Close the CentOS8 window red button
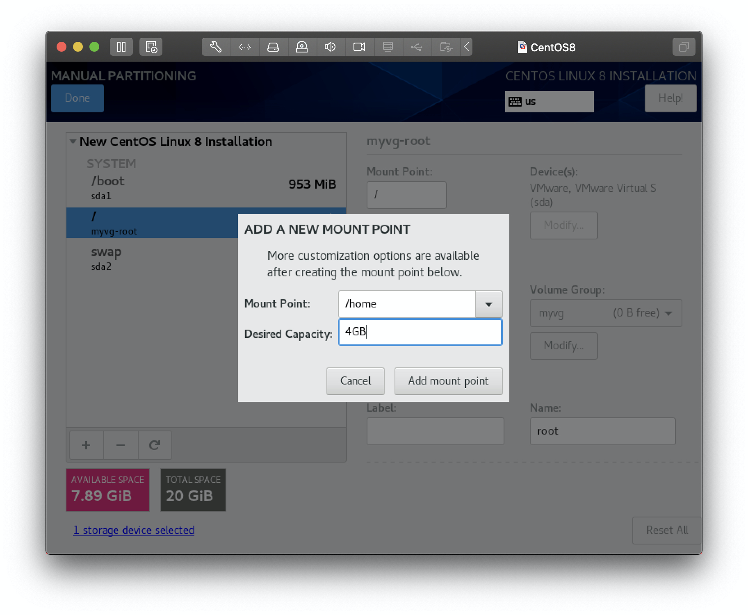Screen dimensions: 748x615 pos(62,47)
